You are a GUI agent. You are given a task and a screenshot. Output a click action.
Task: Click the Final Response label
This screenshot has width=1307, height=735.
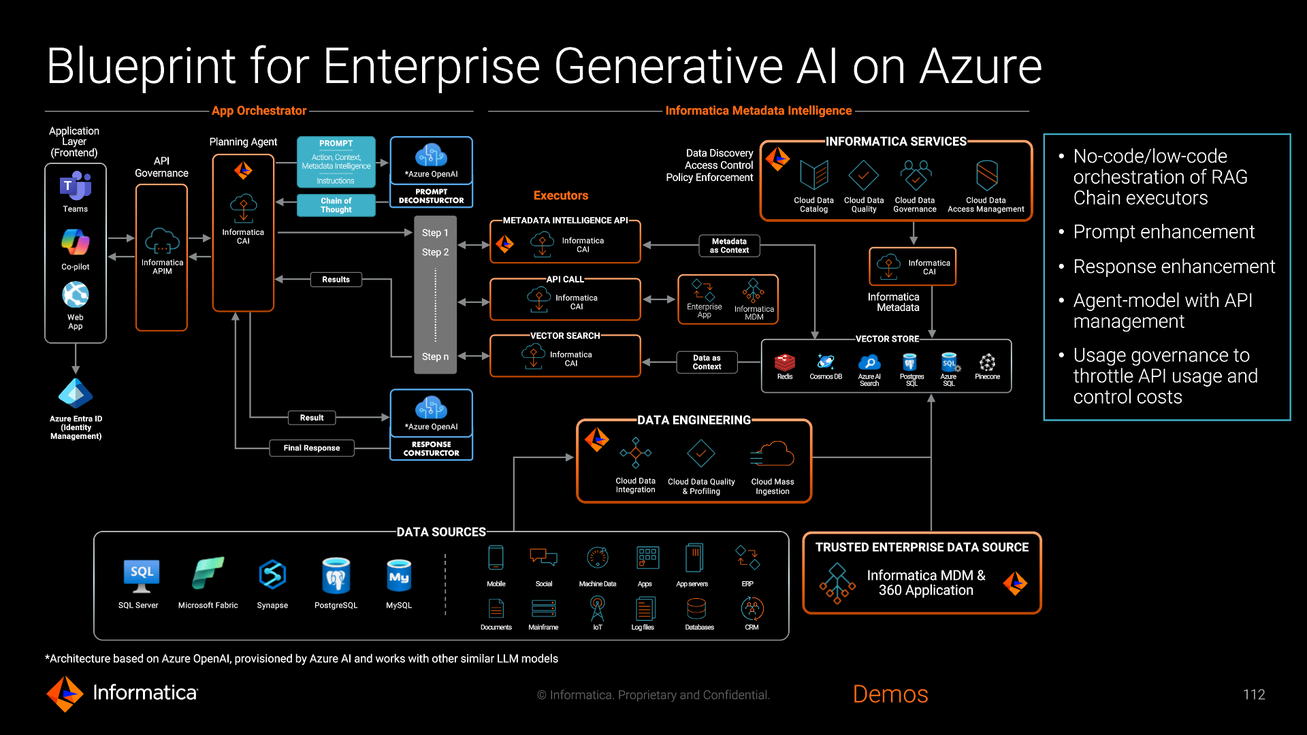(311, 448)
